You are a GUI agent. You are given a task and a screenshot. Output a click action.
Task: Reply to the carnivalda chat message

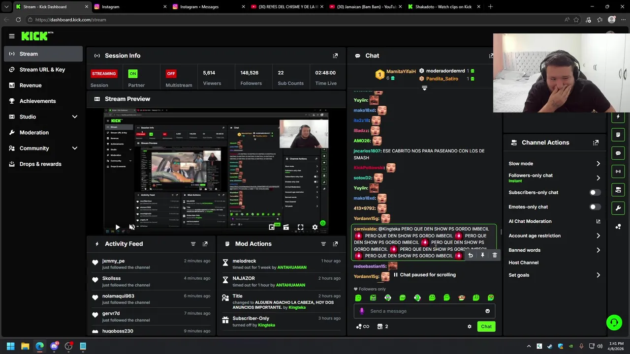pyautogui.click(x=471, y=255)
